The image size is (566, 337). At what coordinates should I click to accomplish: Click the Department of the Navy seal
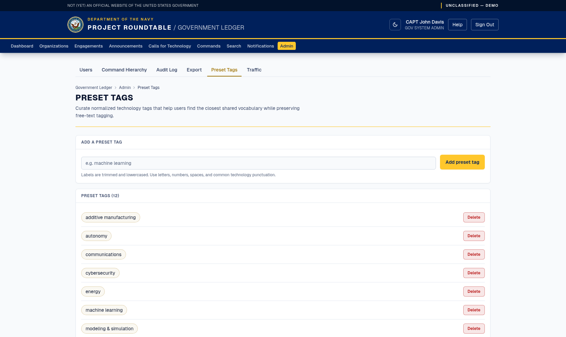(x=75, y=25)
